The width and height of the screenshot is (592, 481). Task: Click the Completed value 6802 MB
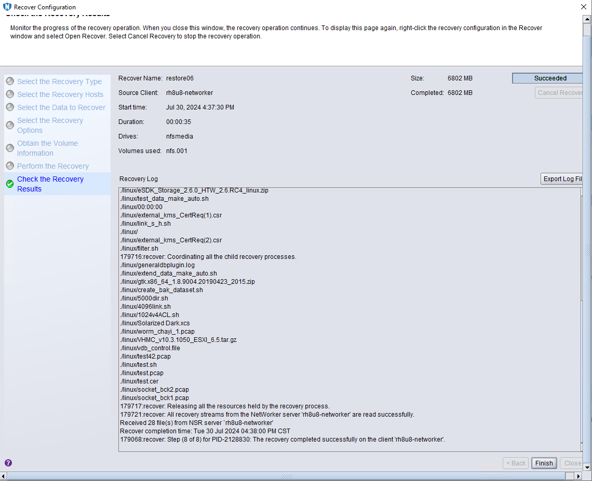(460, 93)
